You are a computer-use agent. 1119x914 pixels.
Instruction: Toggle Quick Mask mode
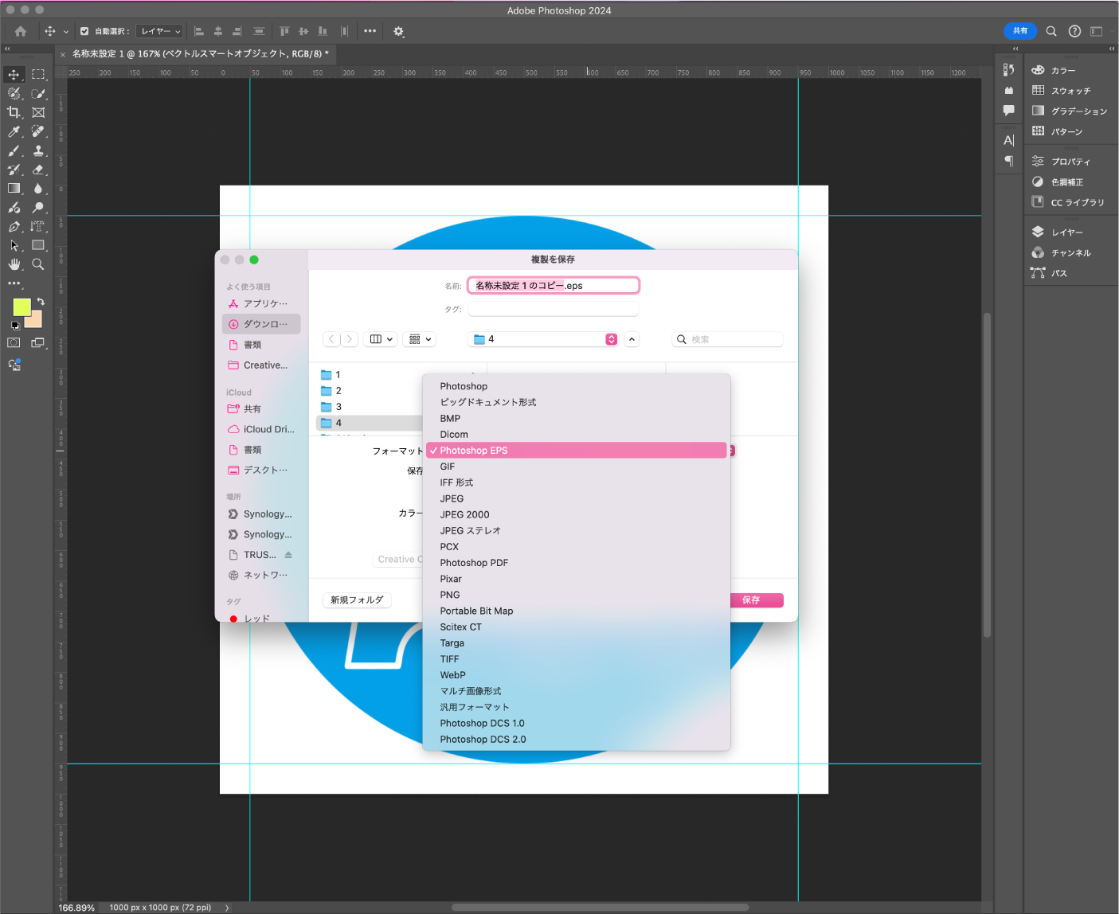pyautogui.click(x=14, y=342)
